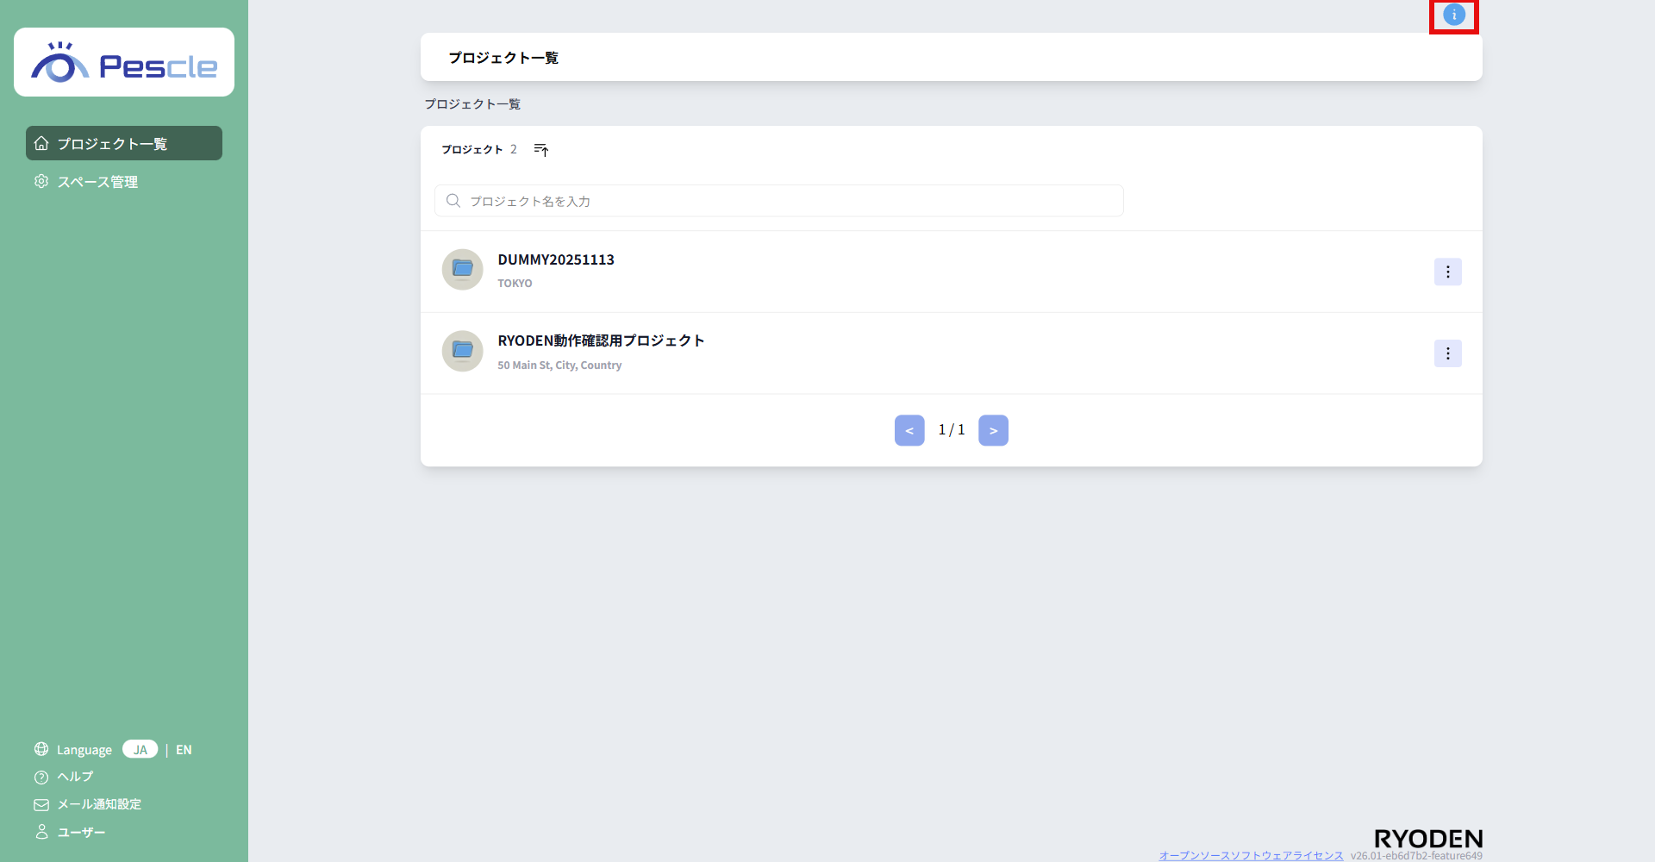
Task: Click the sort order icon beside project count
Action: point(540,150)
